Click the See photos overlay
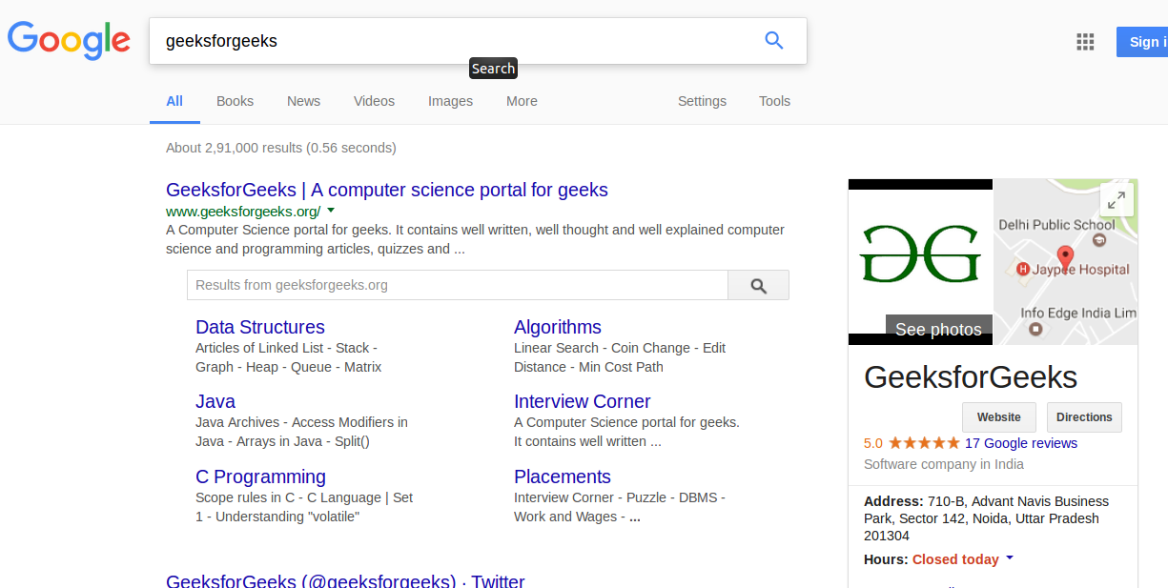The image size is (1168, 588). tap(938, 330)
